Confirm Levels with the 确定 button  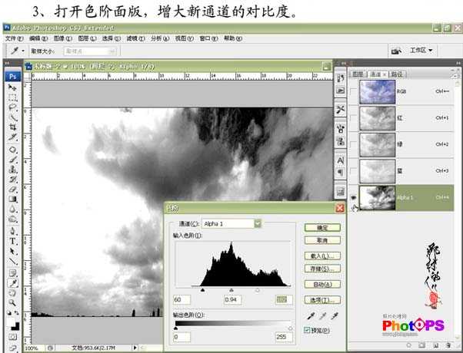coord(322,227)
